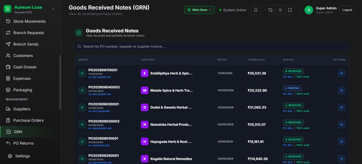Click supplier name Kegalle Natural Remedies
This screenshot has height=164, width=362.
[x=171, y=159]
